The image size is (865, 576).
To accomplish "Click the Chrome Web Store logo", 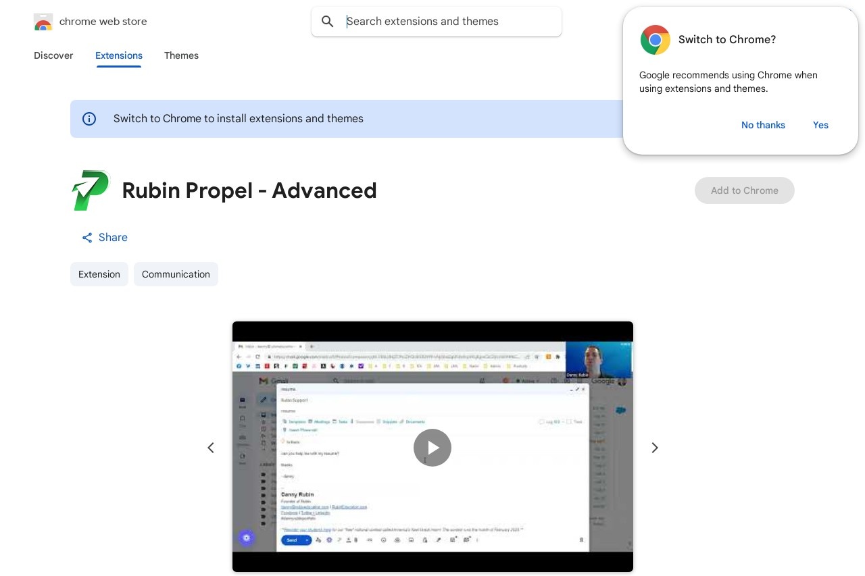I will [x=43, y=22].
